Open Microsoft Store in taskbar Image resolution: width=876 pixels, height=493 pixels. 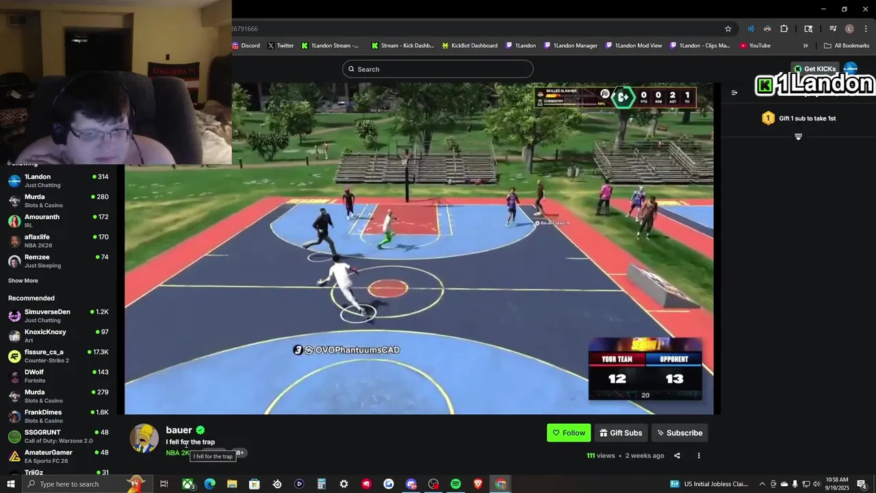coord(254,484)
